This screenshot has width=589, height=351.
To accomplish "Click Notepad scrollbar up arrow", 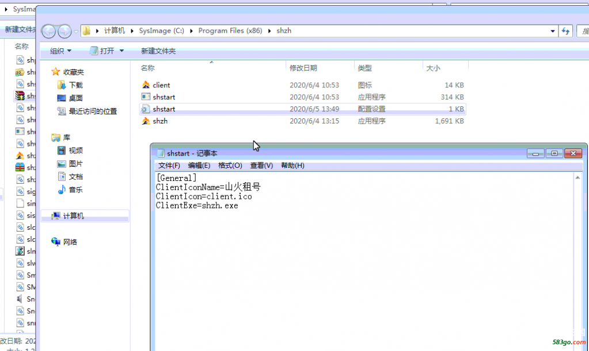I will [x=577, y=178].
